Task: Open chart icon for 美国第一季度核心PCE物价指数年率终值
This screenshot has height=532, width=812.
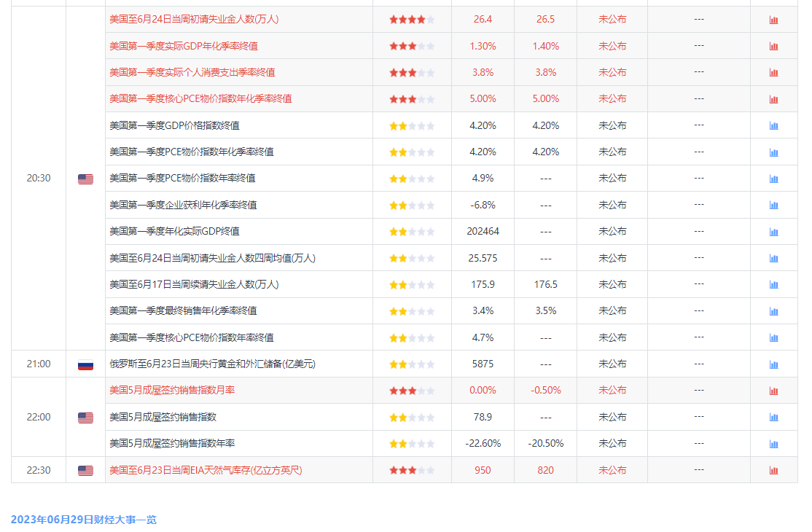Action: click(x=773, y=338)
